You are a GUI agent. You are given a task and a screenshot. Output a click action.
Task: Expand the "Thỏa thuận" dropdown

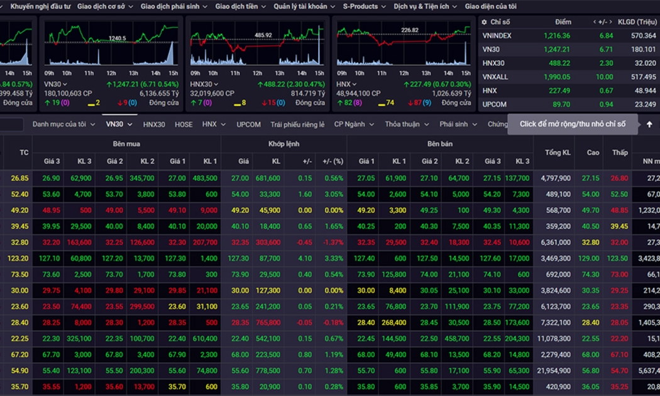(407, 124)
